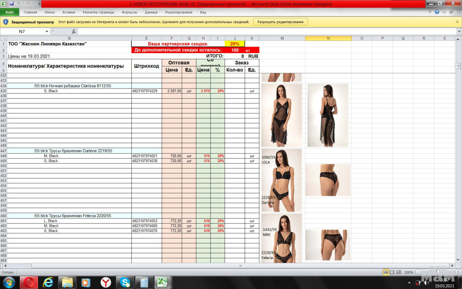Click the Save icon in quick access toolbar
The height and width of the screenshot is (289, 462).
pos(12,4)
